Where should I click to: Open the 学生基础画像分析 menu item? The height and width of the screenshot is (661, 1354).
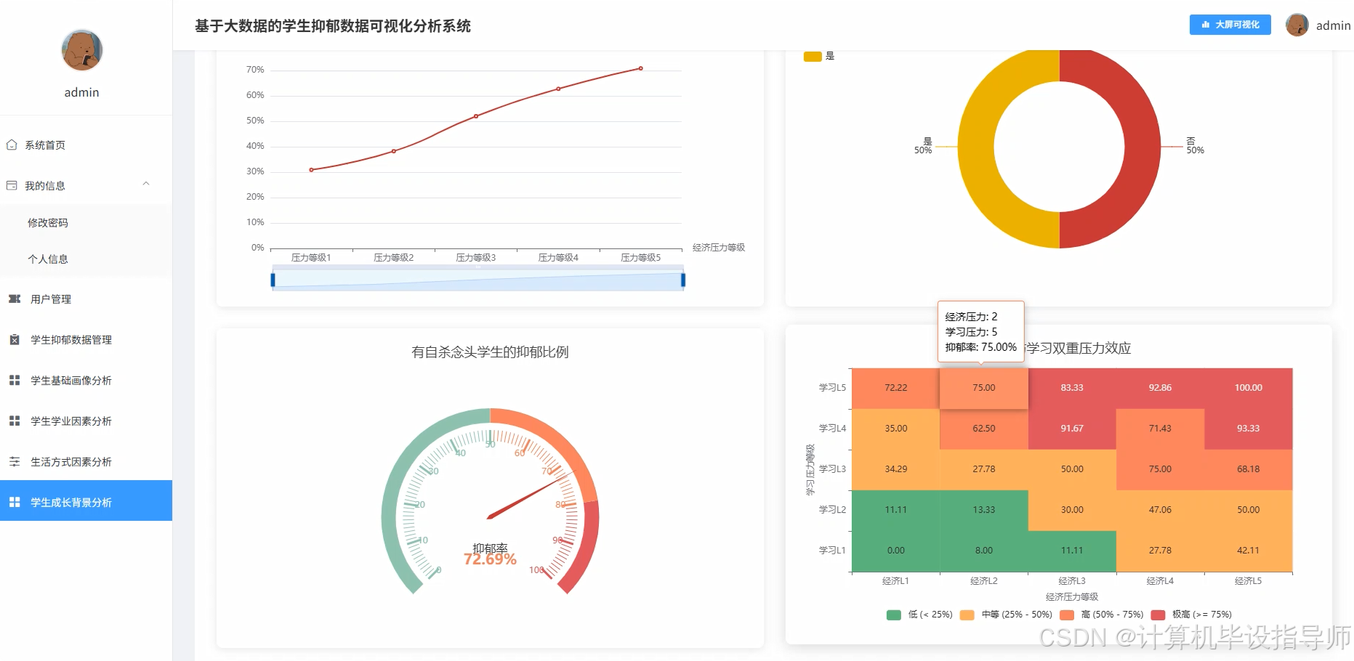(x=86, y=380)
